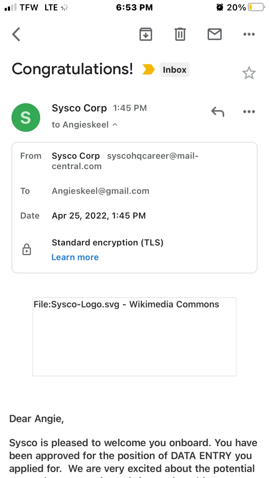Collapse recipient details chevron
The height and width of the screenshot is (478, 269).
[115, 125]
